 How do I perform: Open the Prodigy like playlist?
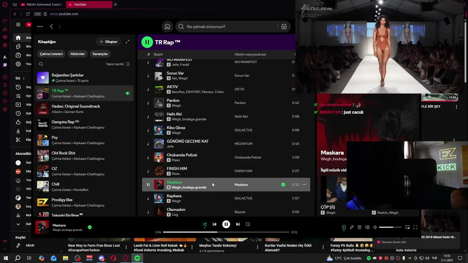[x=84, y=202]
